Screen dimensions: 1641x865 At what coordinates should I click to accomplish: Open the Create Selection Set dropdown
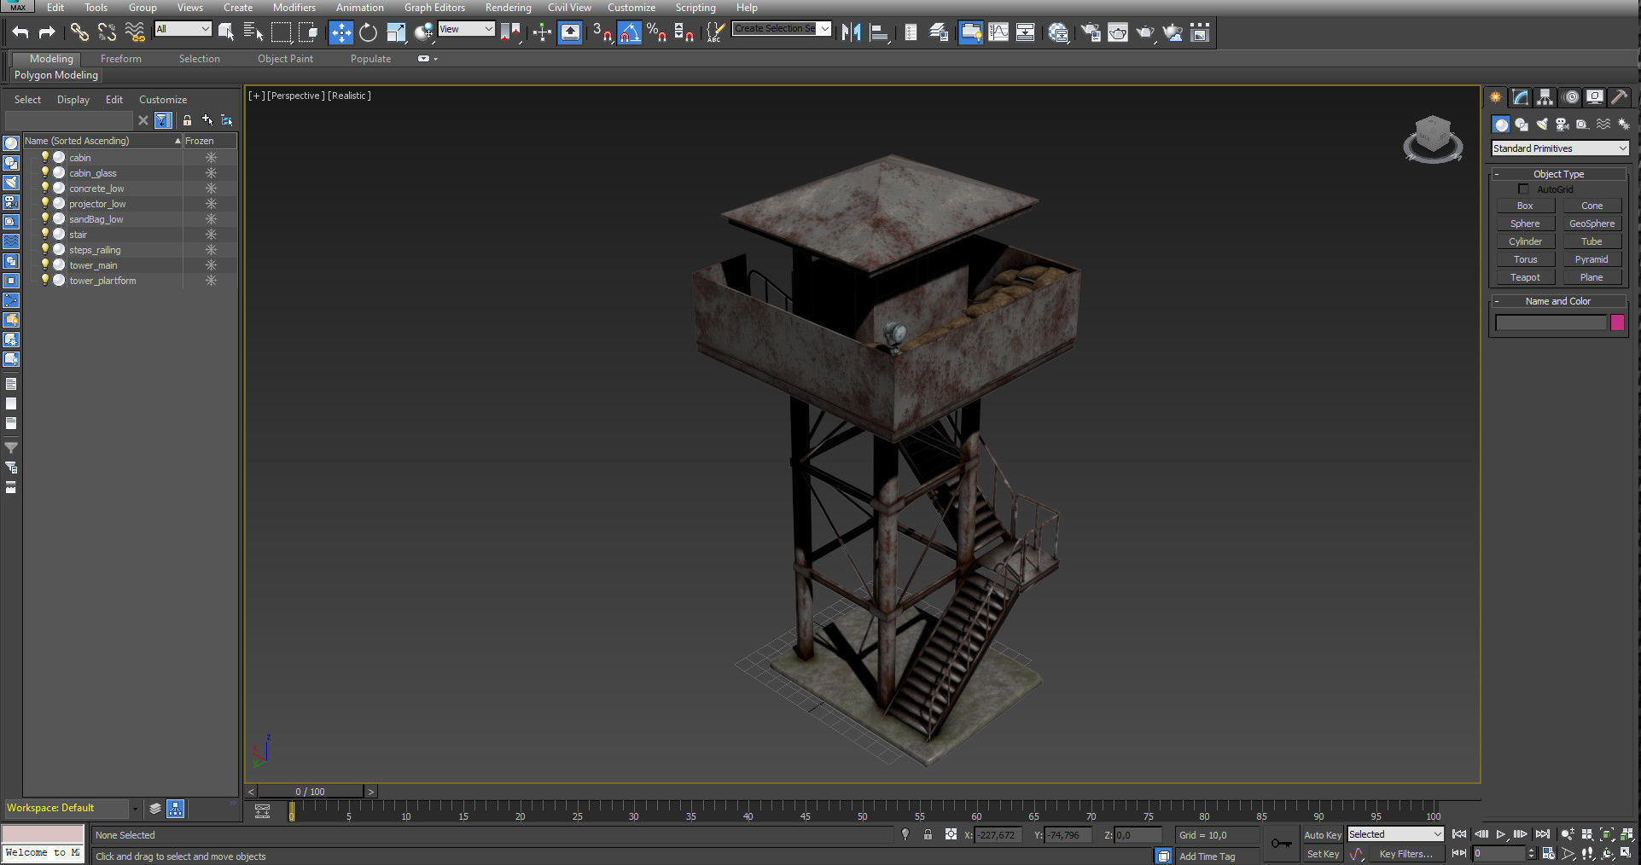(781, 29)
